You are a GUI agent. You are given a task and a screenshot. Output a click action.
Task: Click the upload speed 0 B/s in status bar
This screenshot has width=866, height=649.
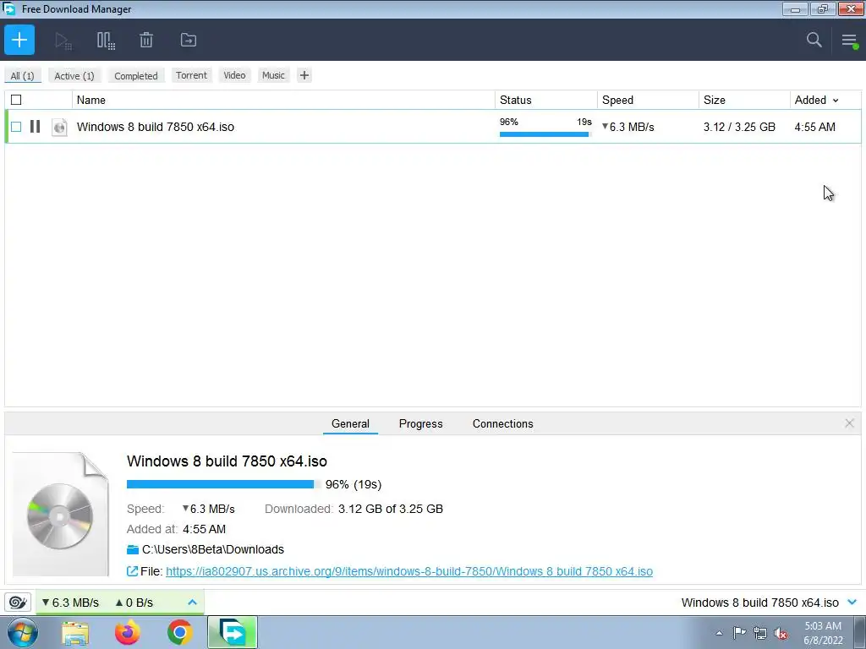click(x=134, y=602)
